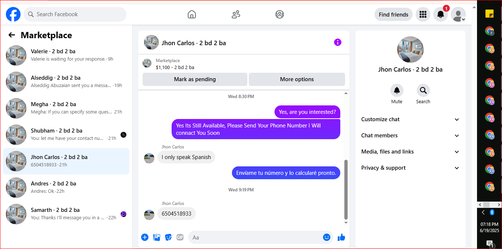Viewport: 502px width, 249px height.
Task: Open the Friends icon in top navigation
Action: [x=236, y=14]
